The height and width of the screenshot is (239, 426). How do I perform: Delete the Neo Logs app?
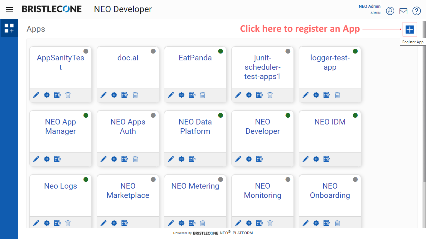[x=68, y=223]
